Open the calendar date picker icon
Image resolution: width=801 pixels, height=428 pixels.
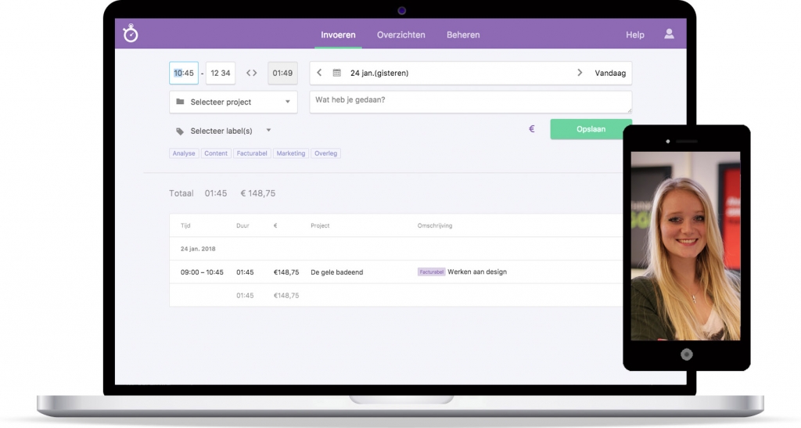pos(336,73)
